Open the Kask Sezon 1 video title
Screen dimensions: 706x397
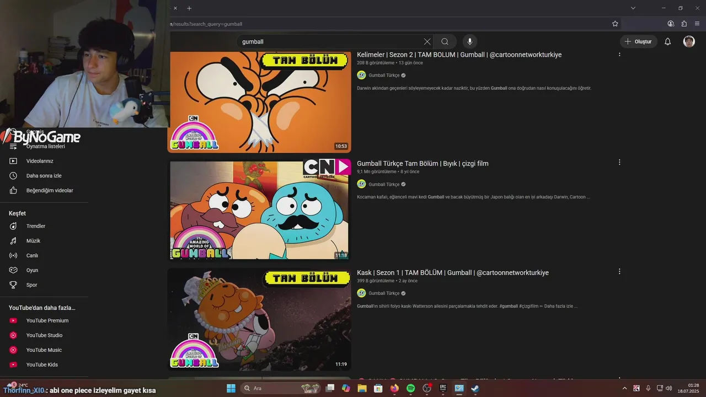tap(453, 272)
